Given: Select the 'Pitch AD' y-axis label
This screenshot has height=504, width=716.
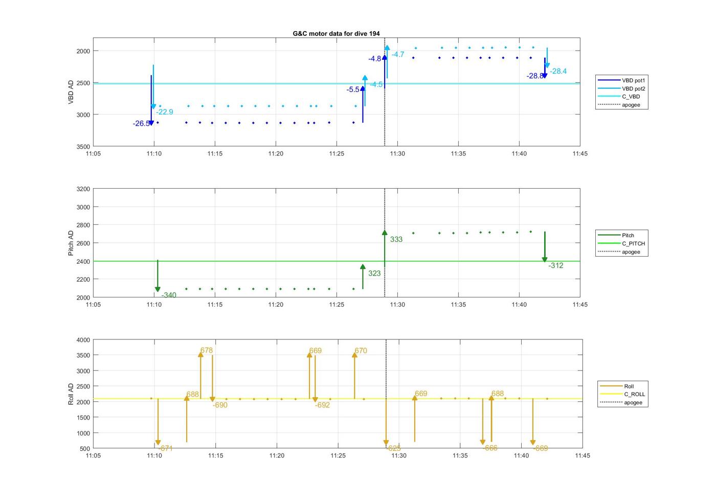Looking at the screenshot, I should click(x=71, y=243).
